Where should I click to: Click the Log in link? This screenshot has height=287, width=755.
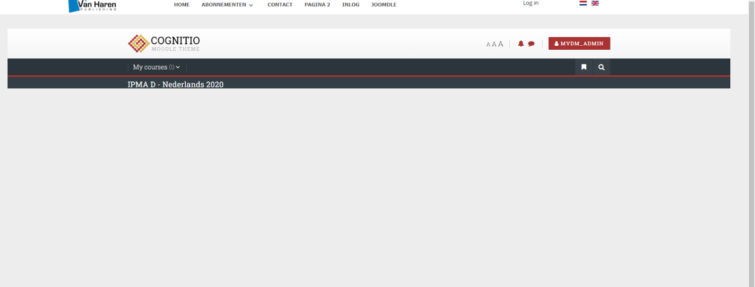click(x=531, y=3)
